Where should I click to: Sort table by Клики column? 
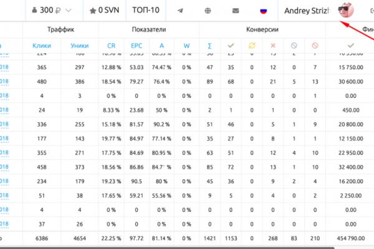point(42,45)
